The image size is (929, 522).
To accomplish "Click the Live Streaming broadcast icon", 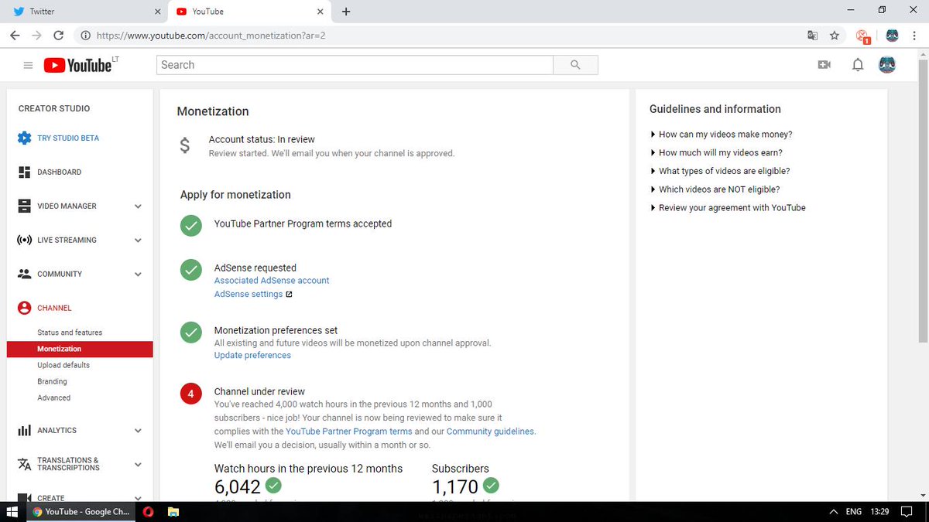I will click(24, 240).
